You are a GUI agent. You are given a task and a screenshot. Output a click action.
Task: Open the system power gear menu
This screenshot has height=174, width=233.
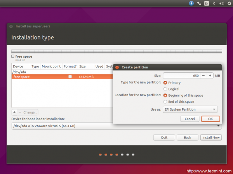point(228,3)
